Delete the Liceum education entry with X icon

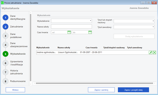tap(154, 52)
